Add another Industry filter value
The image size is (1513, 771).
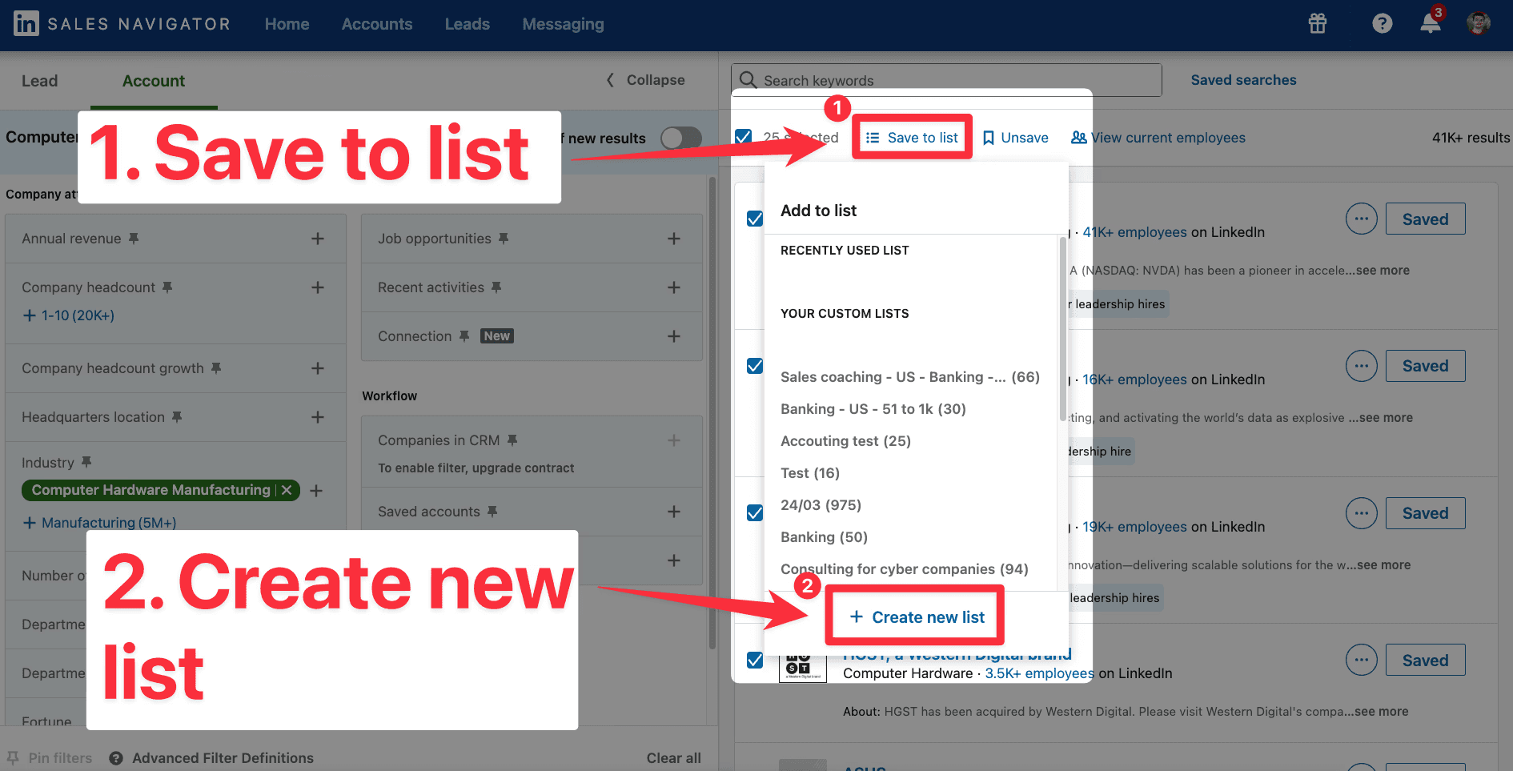tap(316, 491)
